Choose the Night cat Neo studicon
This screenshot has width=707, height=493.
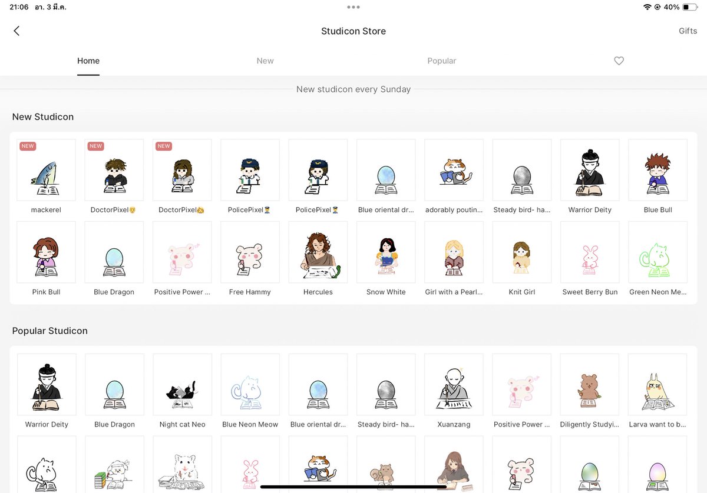point(182,385)
